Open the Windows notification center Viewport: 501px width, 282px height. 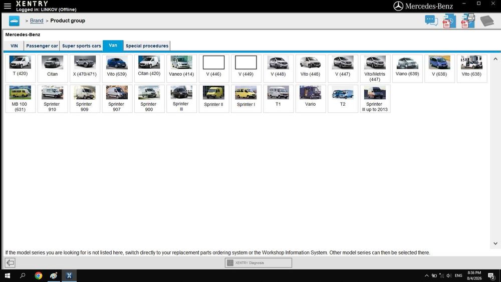coord(492,276)
